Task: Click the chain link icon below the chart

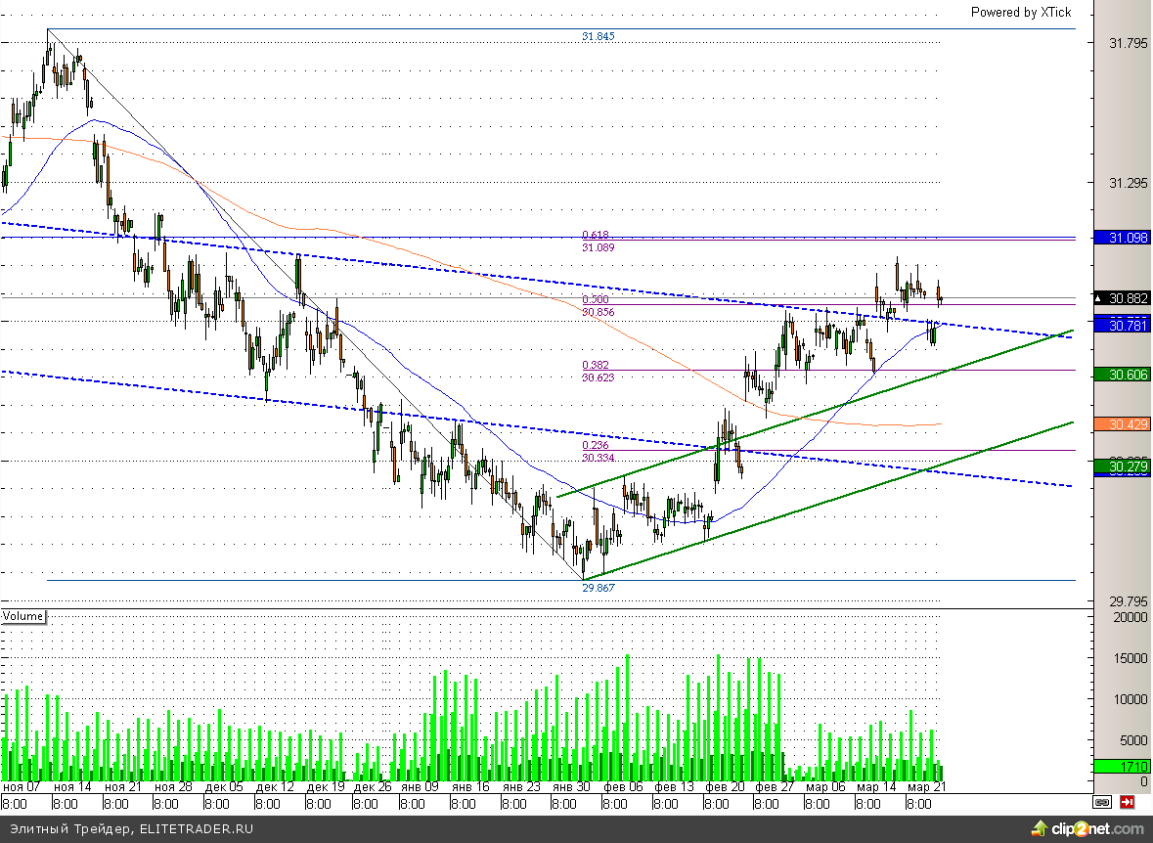Action: click(x=1103, y=802)
